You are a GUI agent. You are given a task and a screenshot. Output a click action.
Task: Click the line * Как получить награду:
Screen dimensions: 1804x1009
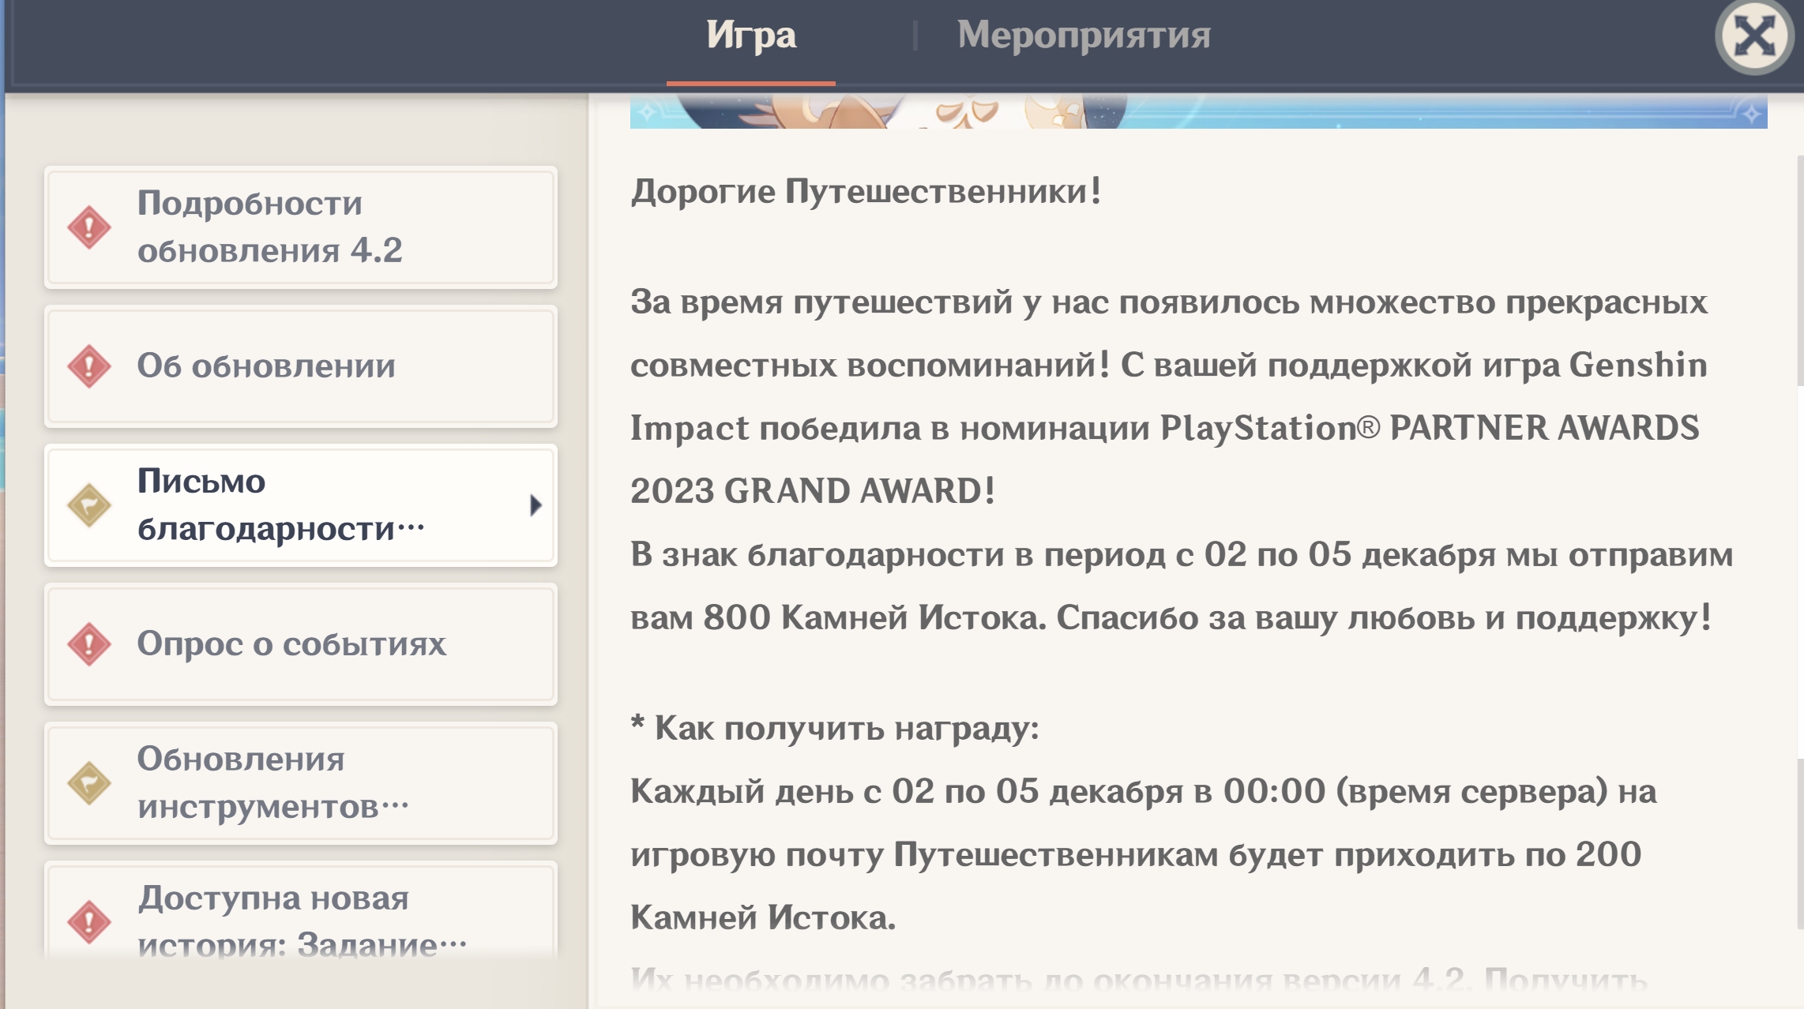(835, 728)
